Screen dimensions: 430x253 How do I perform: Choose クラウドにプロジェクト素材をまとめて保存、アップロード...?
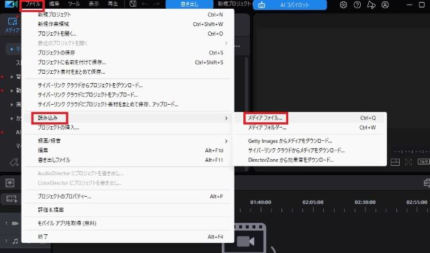coord(128,104)
